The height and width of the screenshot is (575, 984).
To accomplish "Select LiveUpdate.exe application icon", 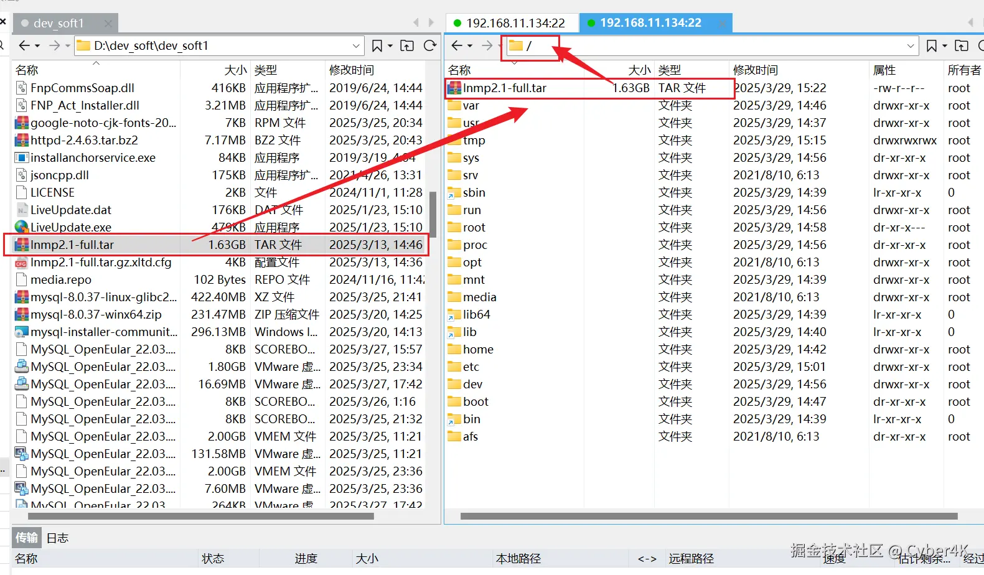I will (x=22, y=227).
